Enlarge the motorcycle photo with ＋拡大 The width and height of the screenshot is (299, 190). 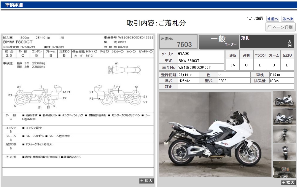[288, 183]
